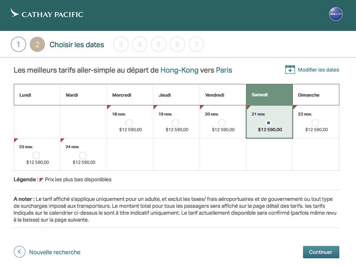This screenshot has height=267, width=356.
Task: Open the calendar icon to modify dates
Action: point(290,70)
